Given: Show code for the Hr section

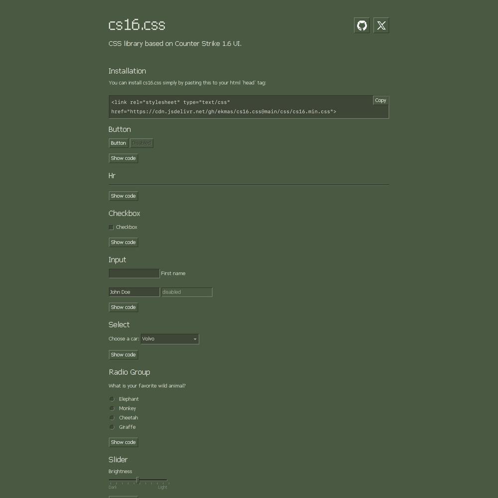Looking at the screenshot, I should click(x=123, y=196).
